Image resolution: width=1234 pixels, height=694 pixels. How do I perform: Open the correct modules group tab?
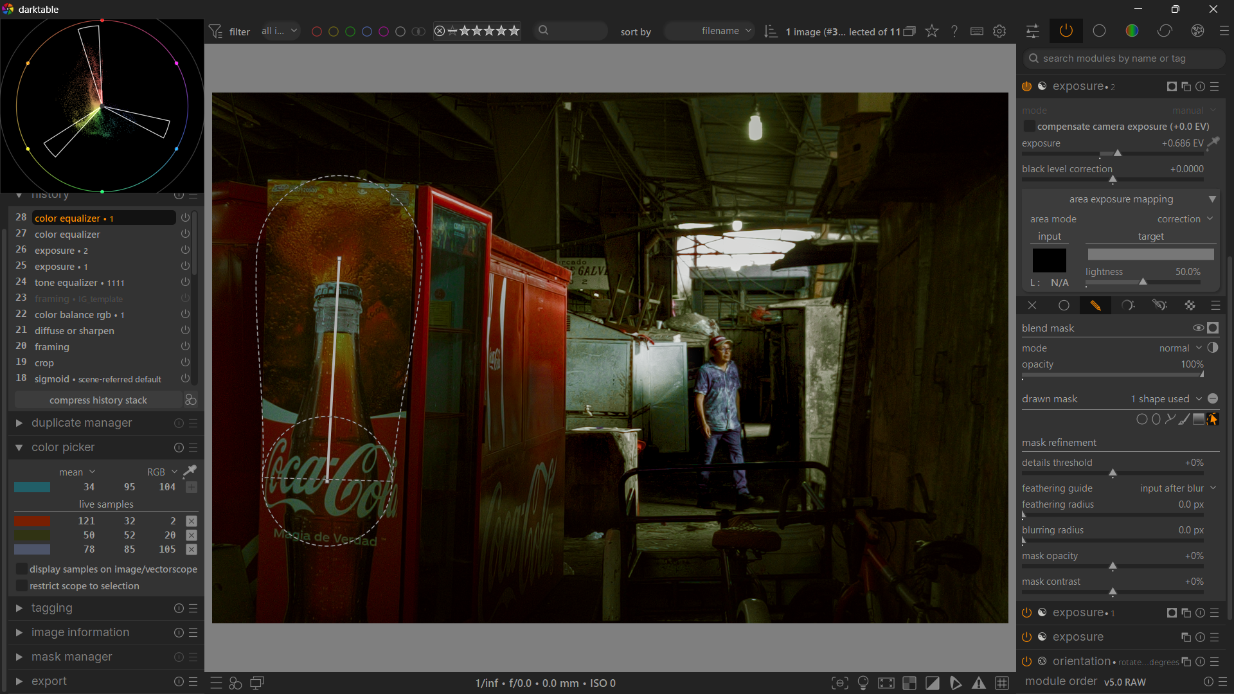click(x=1165, y=31)
